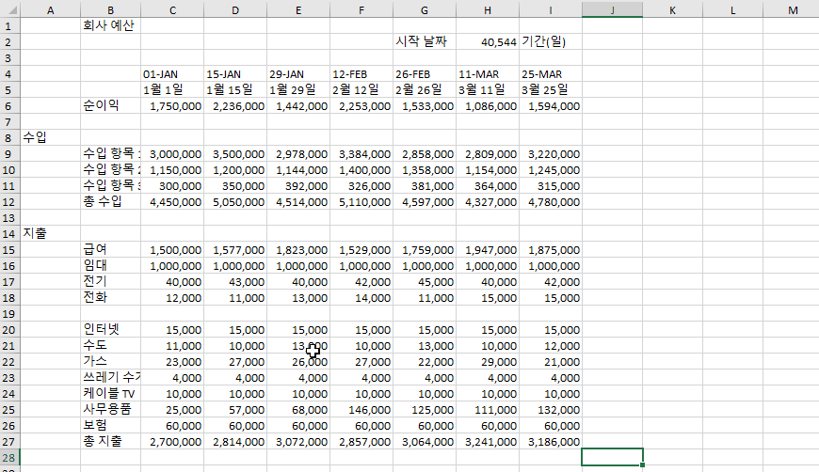The image size is (819, 472).
Task: Select column C header
Action: pyautogui.click(x=172, y=10)
